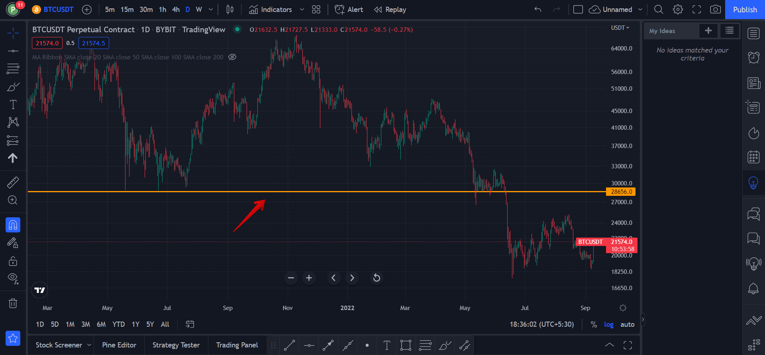Image resolution: width=765 pixels, height=355 pixels.
Task: Select the brush drawing tool
Action: [13, 87]
